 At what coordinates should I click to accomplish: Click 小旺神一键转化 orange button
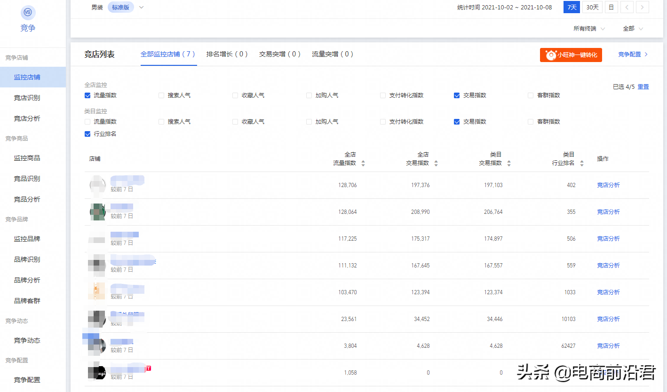click(571, 55)
